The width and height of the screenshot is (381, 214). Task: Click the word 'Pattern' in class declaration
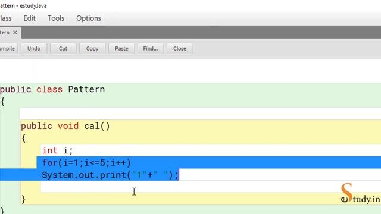coord(86,89)
